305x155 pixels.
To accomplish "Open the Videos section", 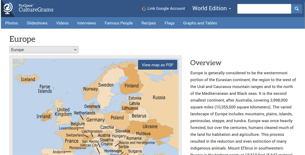I will tap(62, 23).
